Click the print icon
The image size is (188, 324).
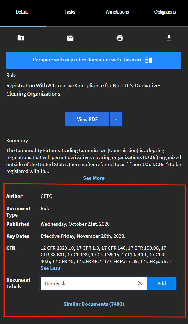[120, 38]
